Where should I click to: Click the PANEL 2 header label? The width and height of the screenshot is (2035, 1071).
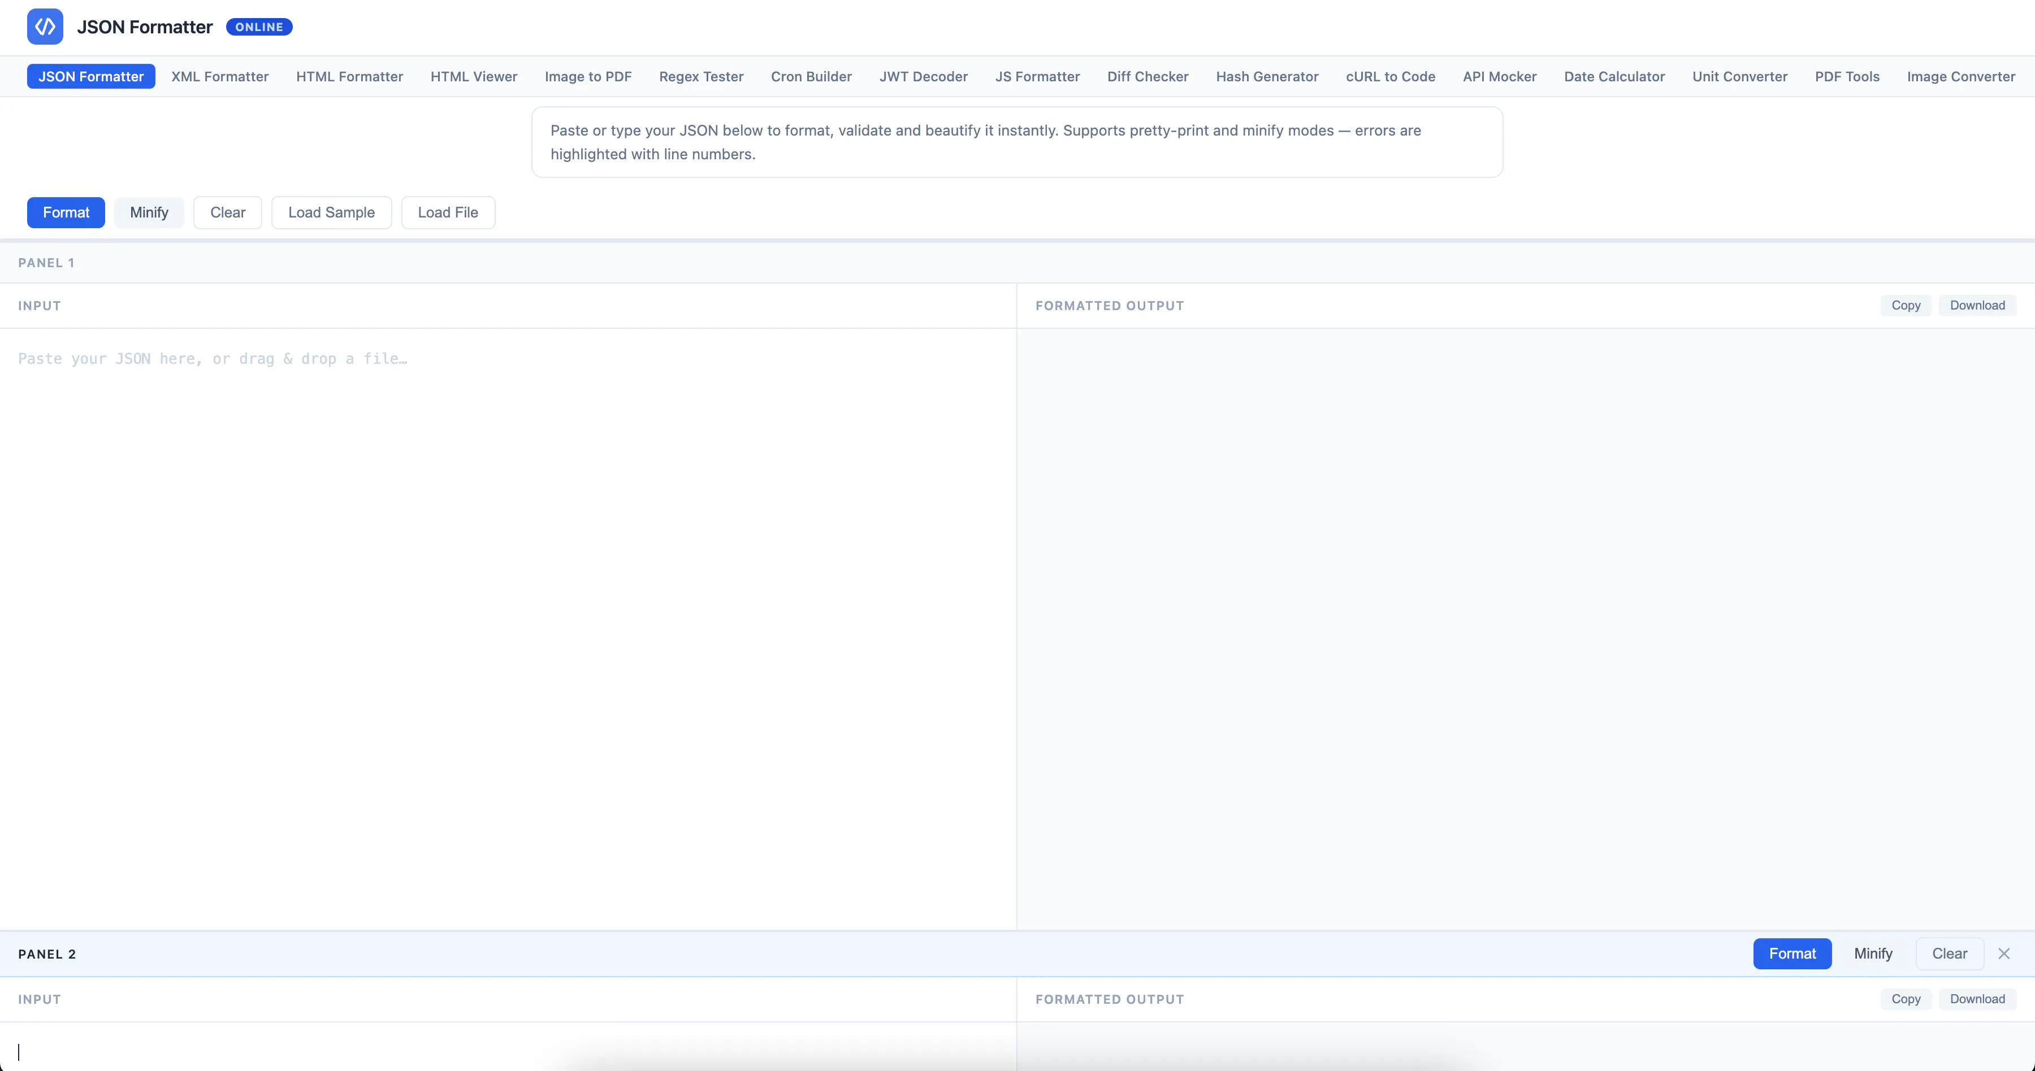tap(47, 954)
